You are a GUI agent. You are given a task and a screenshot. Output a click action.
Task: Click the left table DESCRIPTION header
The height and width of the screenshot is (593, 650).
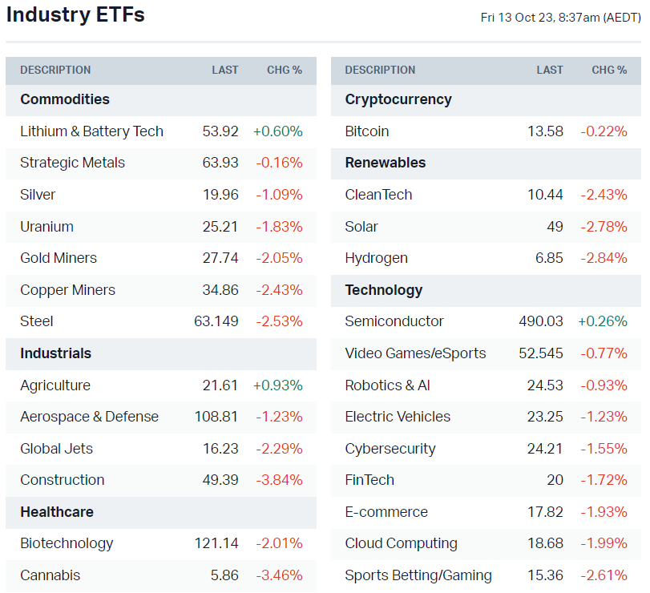(x=55, y=71)
